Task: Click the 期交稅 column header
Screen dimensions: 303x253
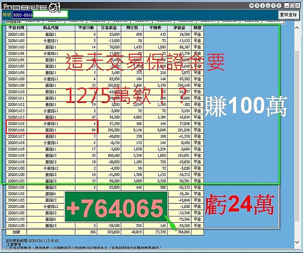Action: pos(132,28)
